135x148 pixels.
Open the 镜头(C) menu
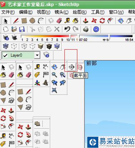(x=62, y=12)
